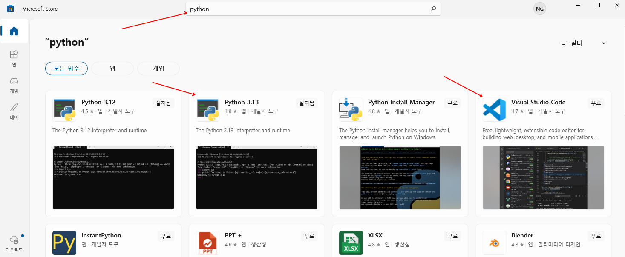Screen dimensions: 625x257
Task: Click 무료 button for PPT +
Action: (x=309, y=236)
